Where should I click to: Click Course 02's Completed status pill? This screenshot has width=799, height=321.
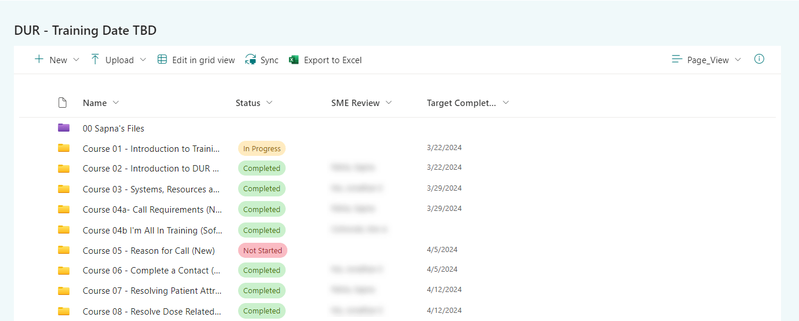tap(262, 168)
